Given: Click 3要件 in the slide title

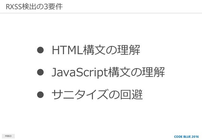Looking at the screenshot, I should pos(53,7).
